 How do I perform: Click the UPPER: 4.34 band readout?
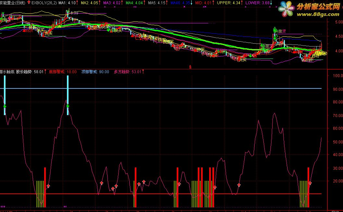(x=228, y=3)
